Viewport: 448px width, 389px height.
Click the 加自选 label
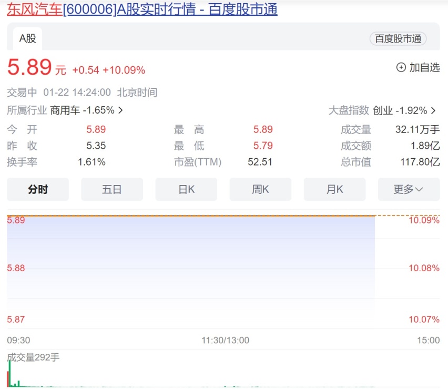tap(424, 67)
